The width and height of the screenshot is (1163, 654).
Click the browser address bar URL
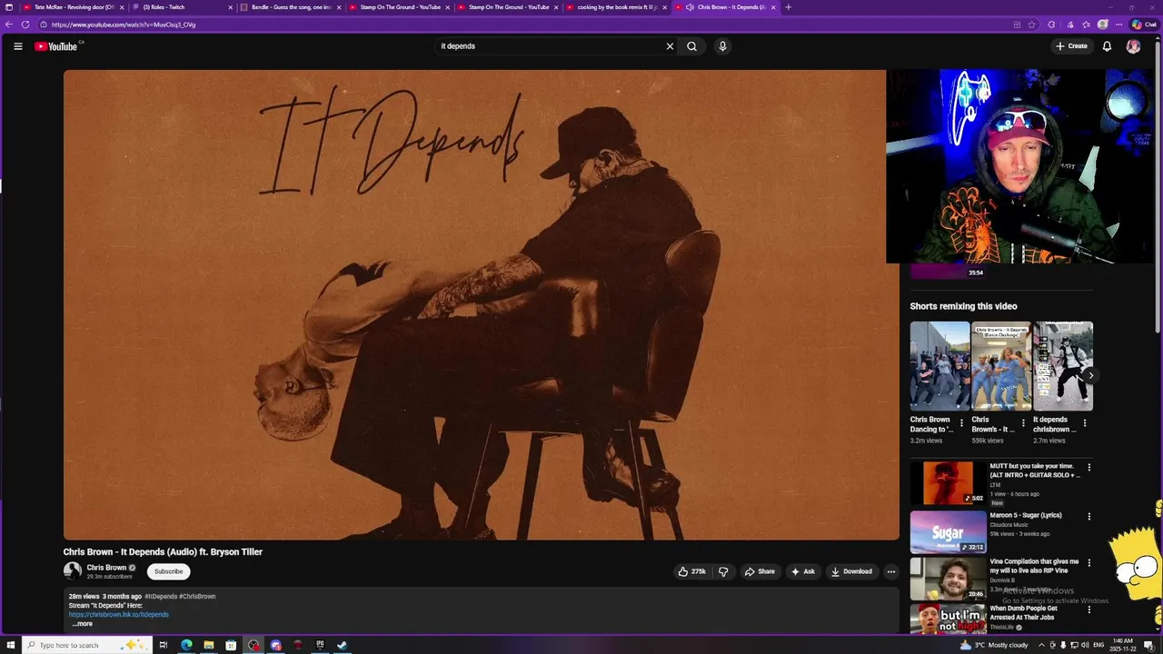click(124, 25)
